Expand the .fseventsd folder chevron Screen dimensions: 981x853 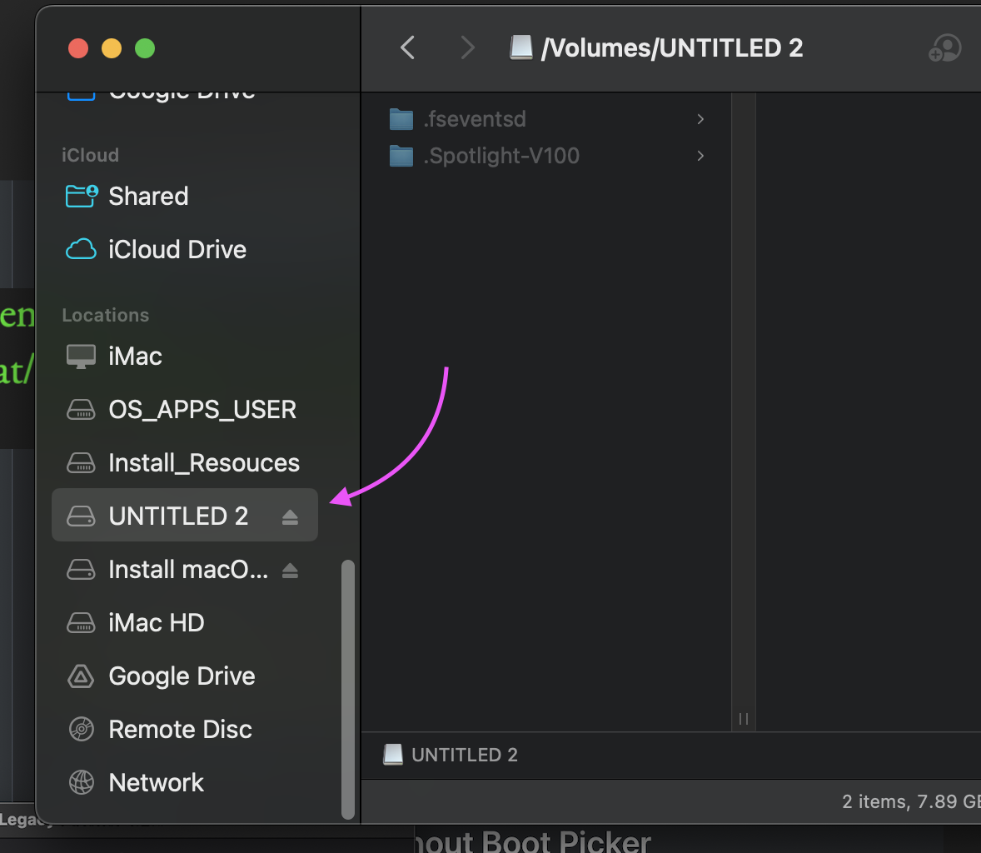tap(700, 119)
